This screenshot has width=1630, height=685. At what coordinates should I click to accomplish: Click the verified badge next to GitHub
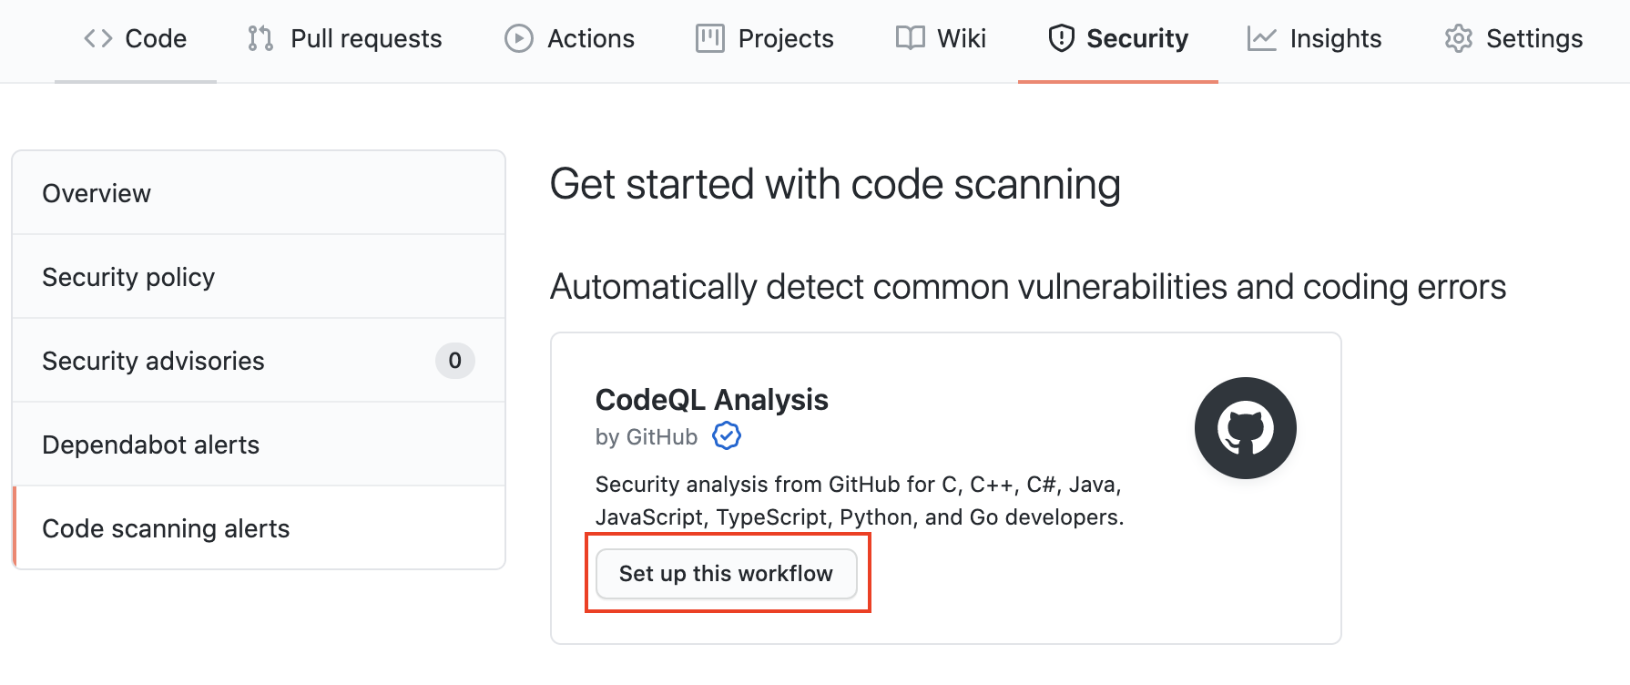point(727,436)
